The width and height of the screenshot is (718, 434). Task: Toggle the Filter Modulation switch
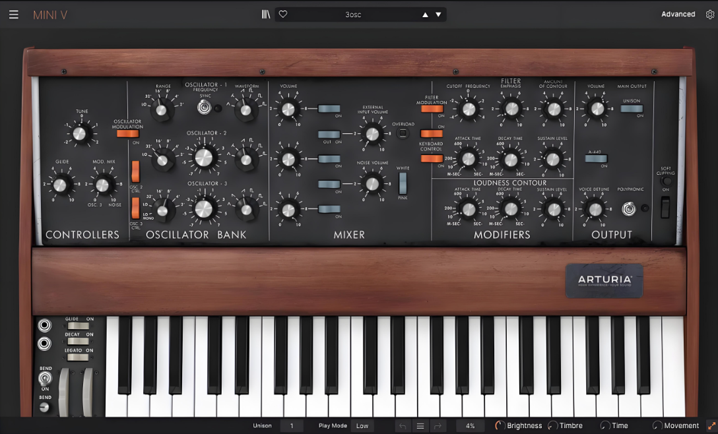click(432, 109)
